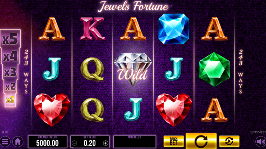266x149 pixels.
Task: Click the MAX BET button
Action: (174, 141)
